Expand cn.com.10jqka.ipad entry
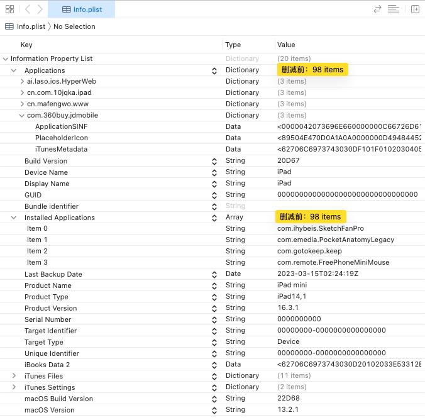 pyautogui.click(x=22, y=92)
